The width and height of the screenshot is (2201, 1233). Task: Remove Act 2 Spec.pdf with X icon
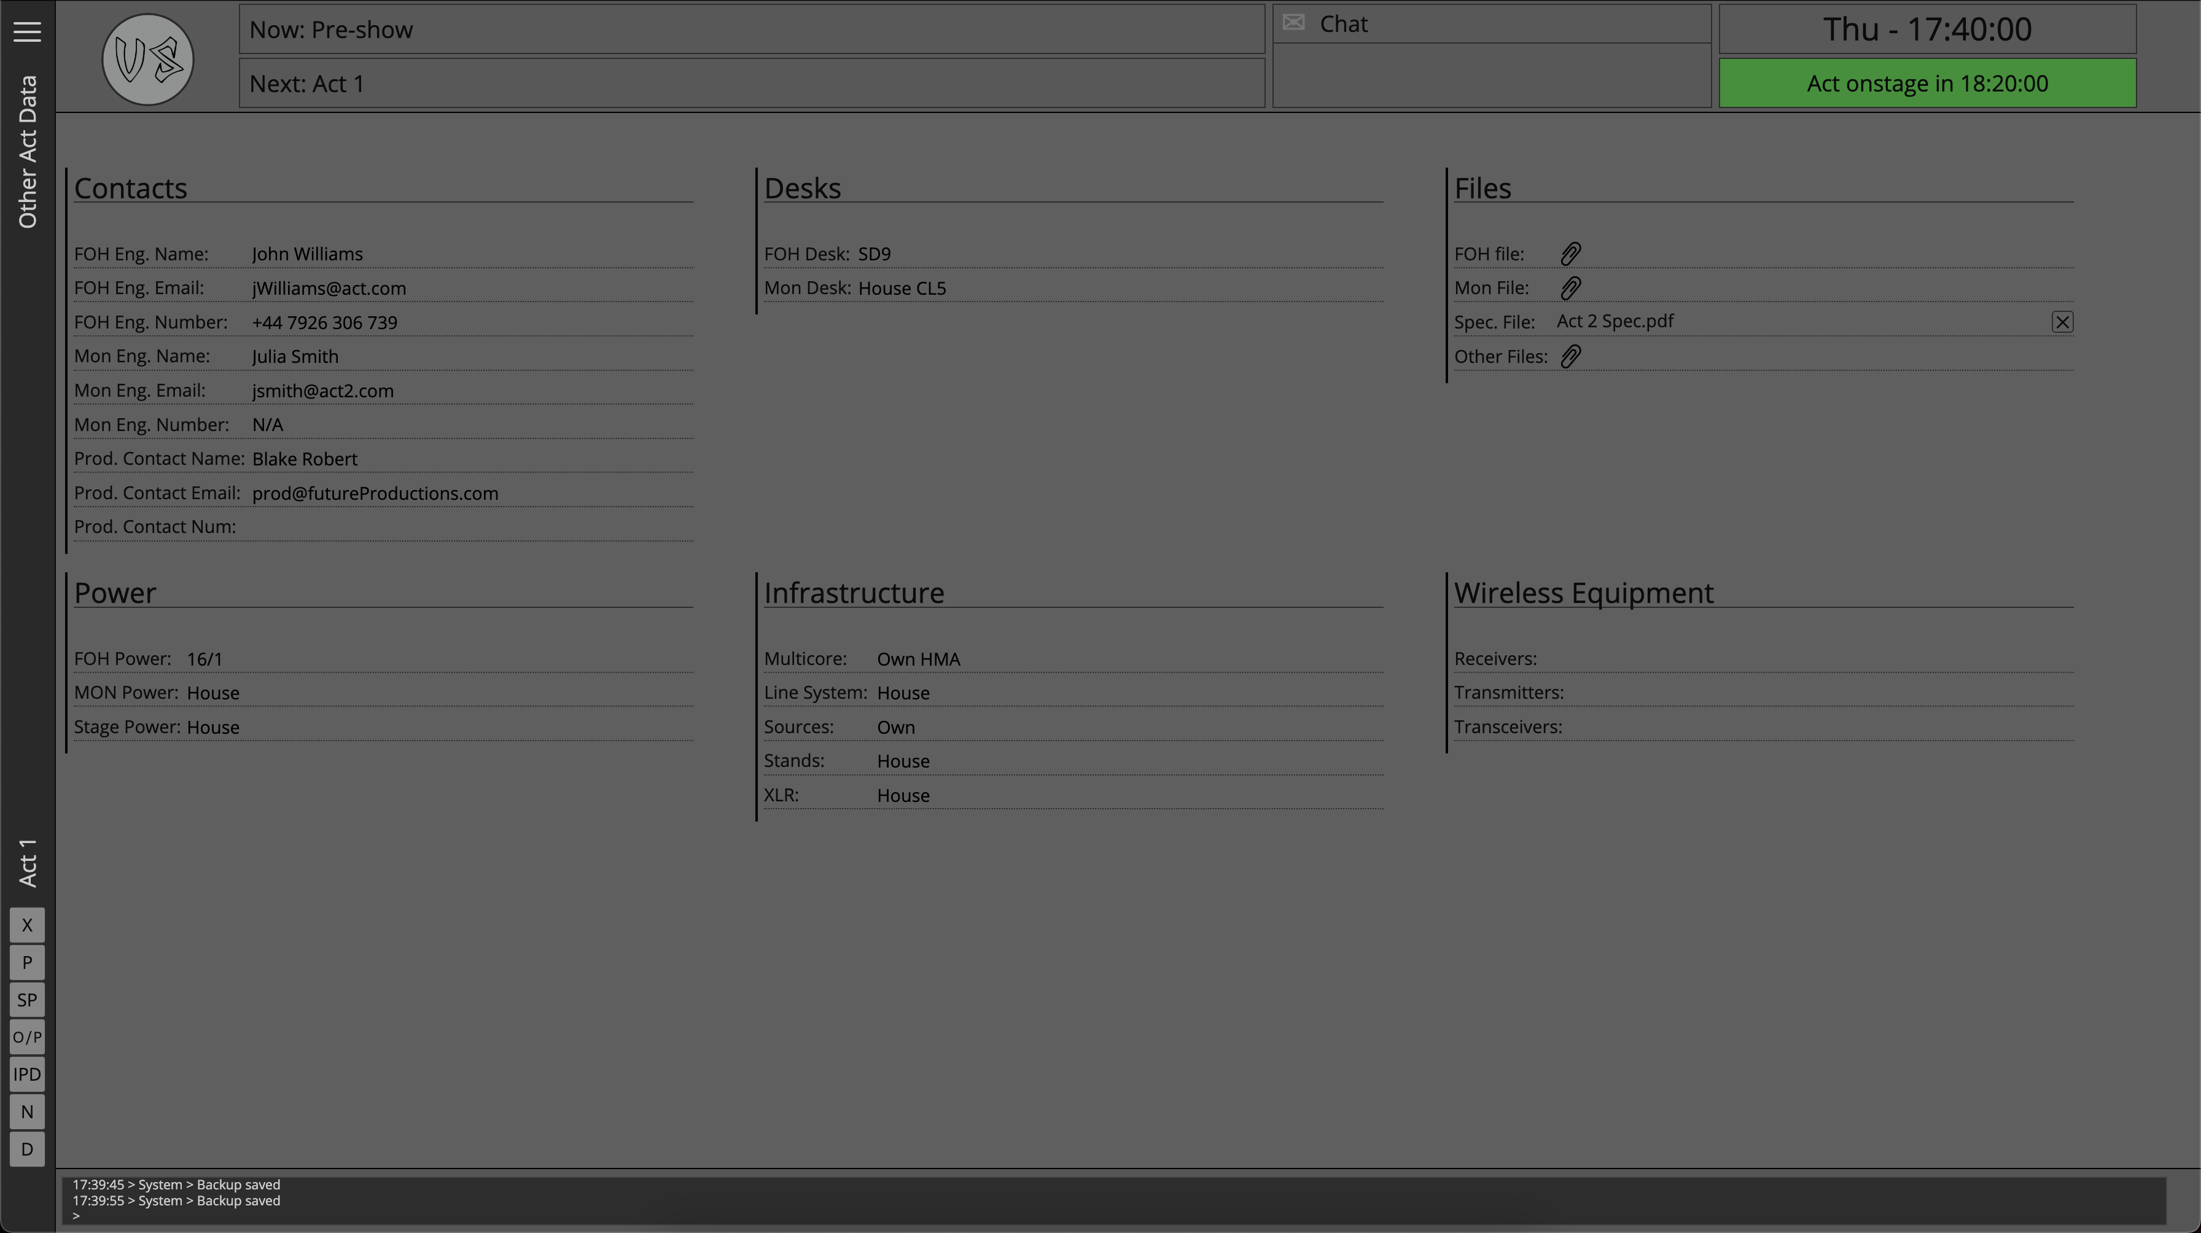pos(2063,322)
